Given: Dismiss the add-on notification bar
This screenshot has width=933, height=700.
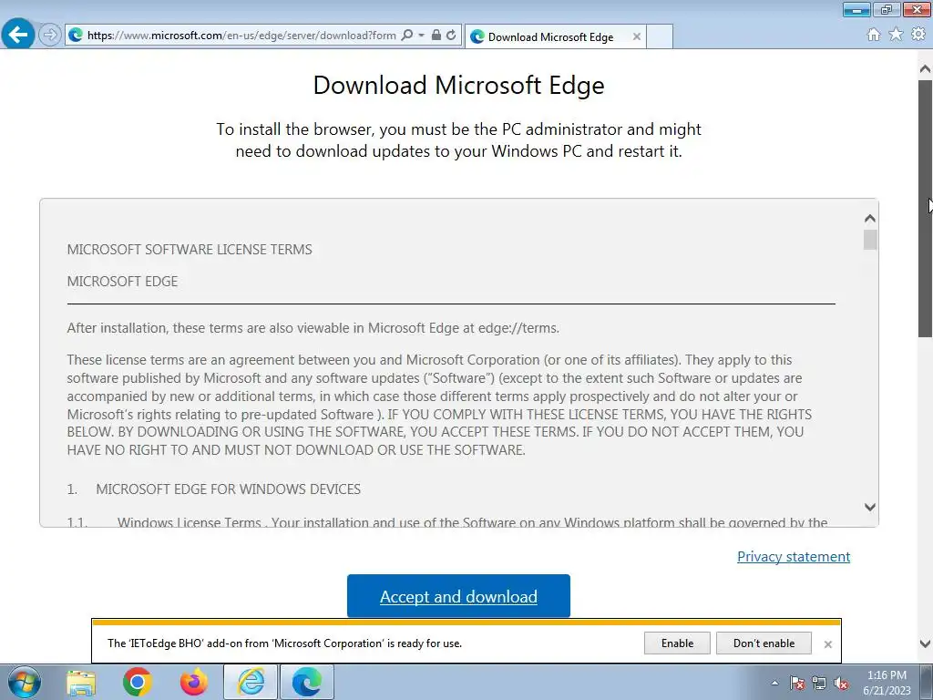Looking at the screenshot, I should point(827,644).
